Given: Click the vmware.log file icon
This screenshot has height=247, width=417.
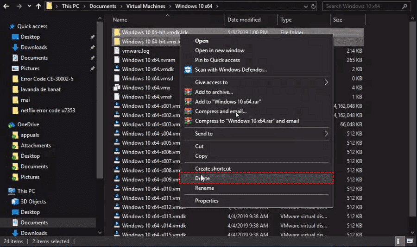Looking at the screenshot, I should coord(117,51).
